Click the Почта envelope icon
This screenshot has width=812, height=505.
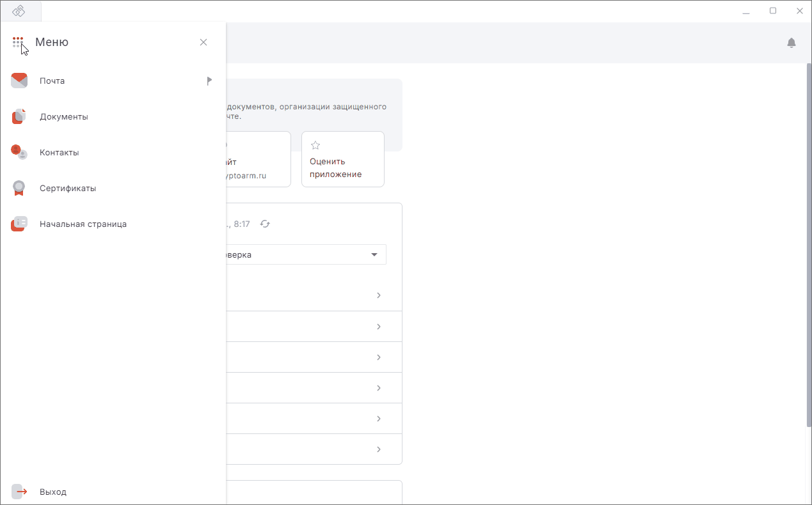[x=19, y=81]
